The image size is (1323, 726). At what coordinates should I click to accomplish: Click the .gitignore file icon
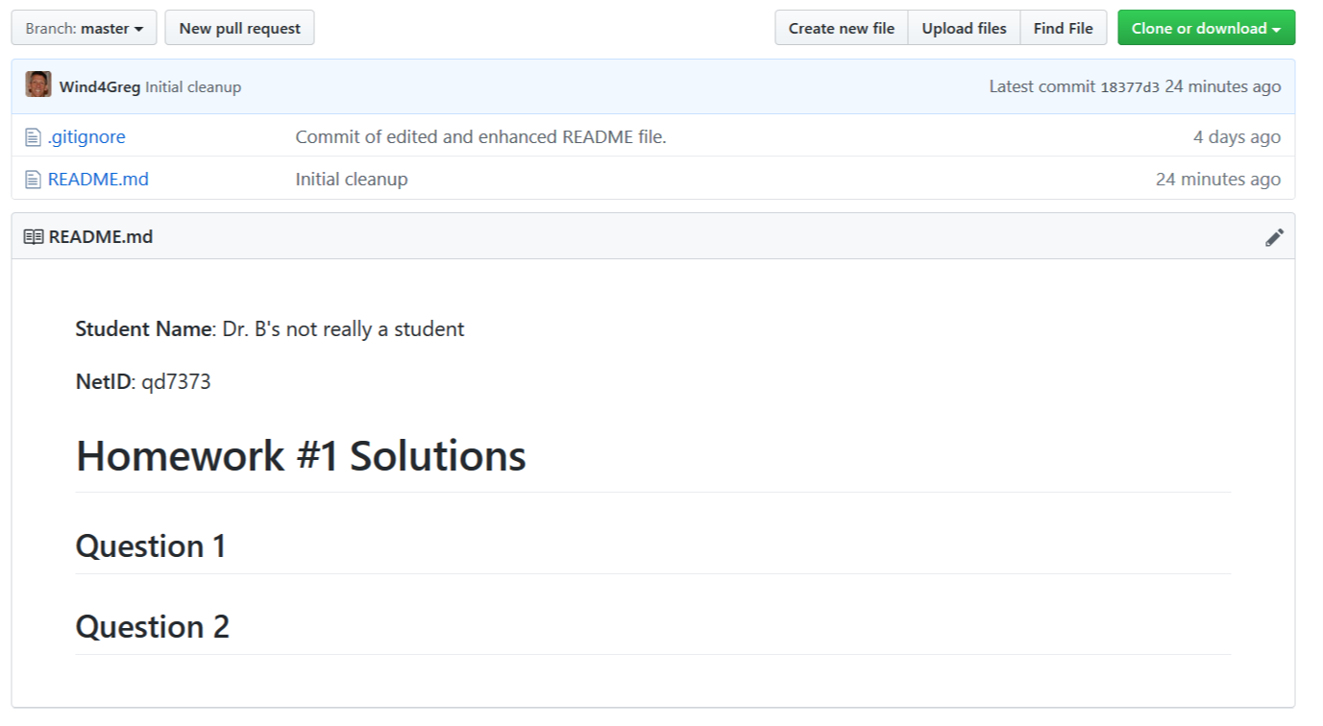(x=33, y=137)
